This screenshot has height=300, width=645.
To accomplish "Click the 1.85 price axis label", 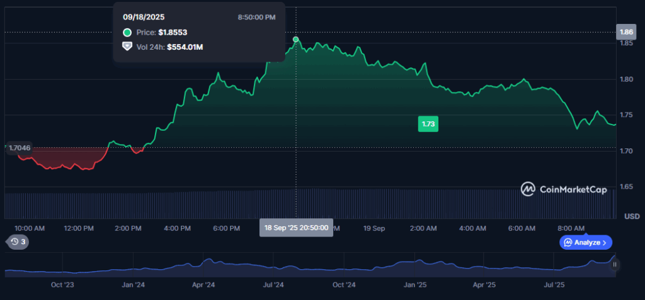I will point(627,43).
